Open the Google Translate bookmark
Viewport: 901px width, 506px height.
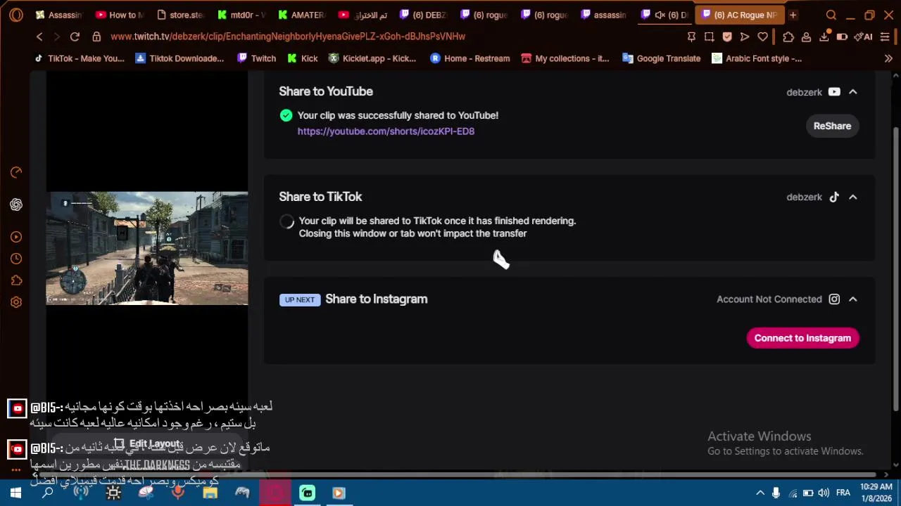[661, 59]
